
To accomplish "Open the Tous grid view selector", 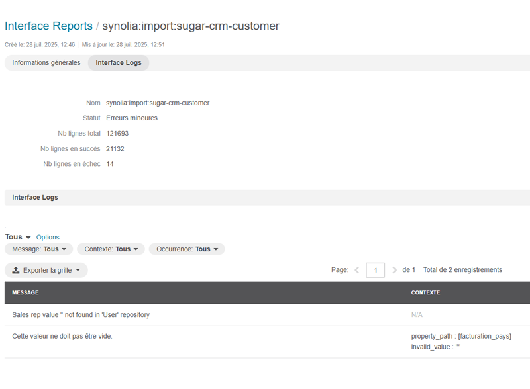I will click(18, 237).
